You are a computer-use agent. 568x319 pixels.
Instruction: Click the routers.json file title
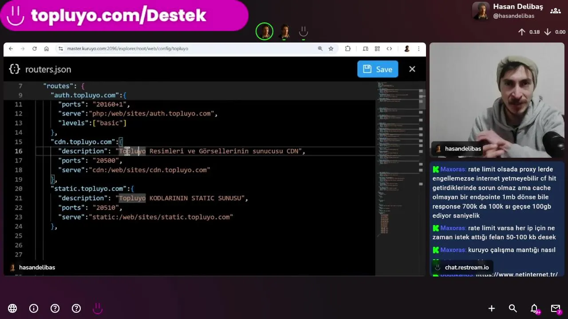pyautogui.click(x=48, y=70)
